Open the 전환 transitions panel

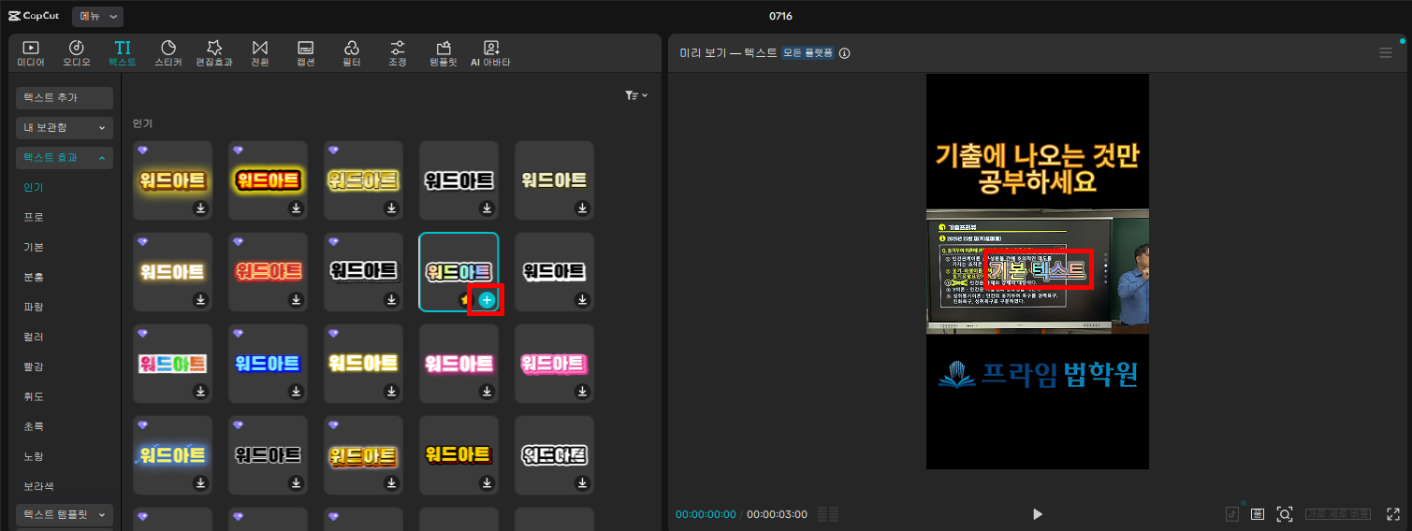click(x=260, y=53)
